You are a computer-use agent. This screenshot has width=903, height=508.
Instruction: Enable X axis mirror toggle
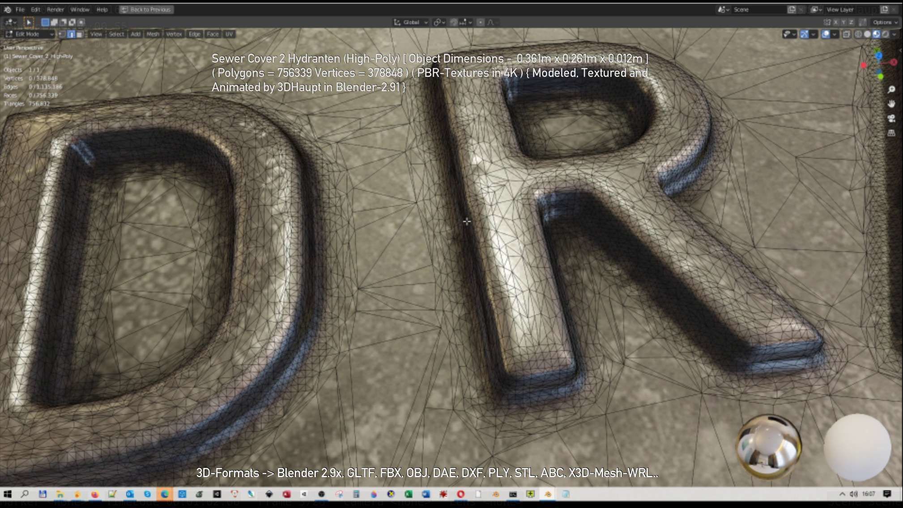pos(835,22)
